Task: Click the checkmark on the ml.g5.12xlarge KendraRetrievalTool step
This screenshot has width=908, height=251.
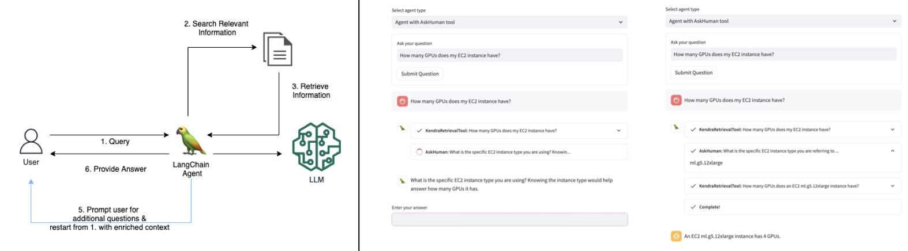Action: [693, 186]
